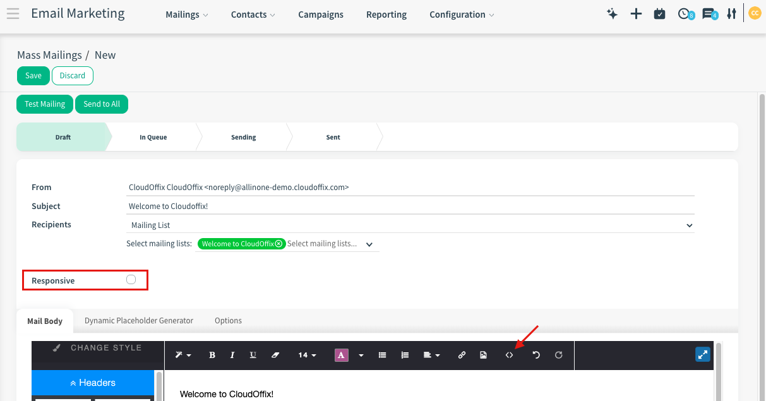Viewport: 766px width, 401px height.
Task: Open the hamburger main menu
Action: pyautogui.click(x=13, y=14)
